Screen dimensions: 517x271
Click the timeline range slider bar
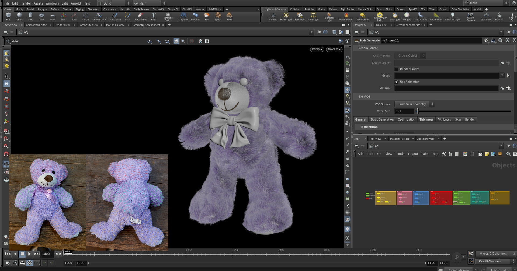pyautogui.click(x=257, y=263)
